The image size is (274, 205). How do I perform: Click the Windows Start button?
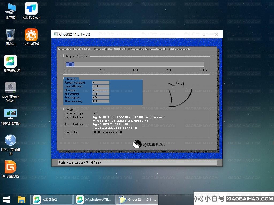click(x=6, y=199)
